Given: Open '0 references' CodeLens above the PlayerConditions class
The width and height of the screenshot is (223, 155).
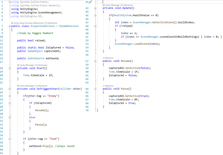Looking at the screenshot, I should pyautogui.click(x=51, y=23).
